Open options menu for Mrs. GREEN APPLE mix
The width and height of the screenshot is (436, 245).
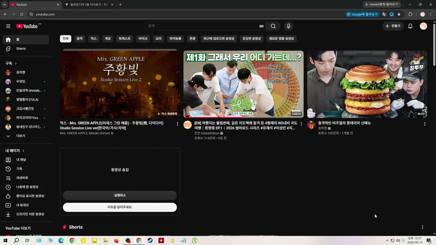click(x=177, y=124)
